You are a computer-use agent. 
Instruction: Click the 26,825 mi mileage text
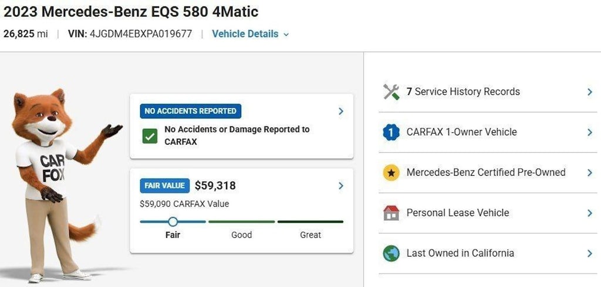tap(26, 34)
